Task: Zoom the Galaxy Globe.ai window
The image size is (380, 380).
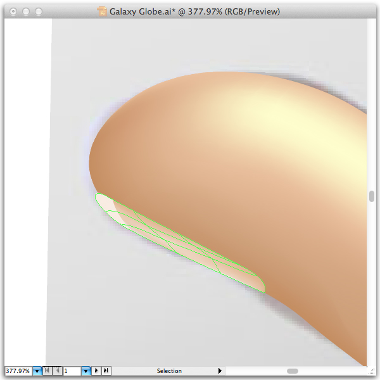Action: 39,11
